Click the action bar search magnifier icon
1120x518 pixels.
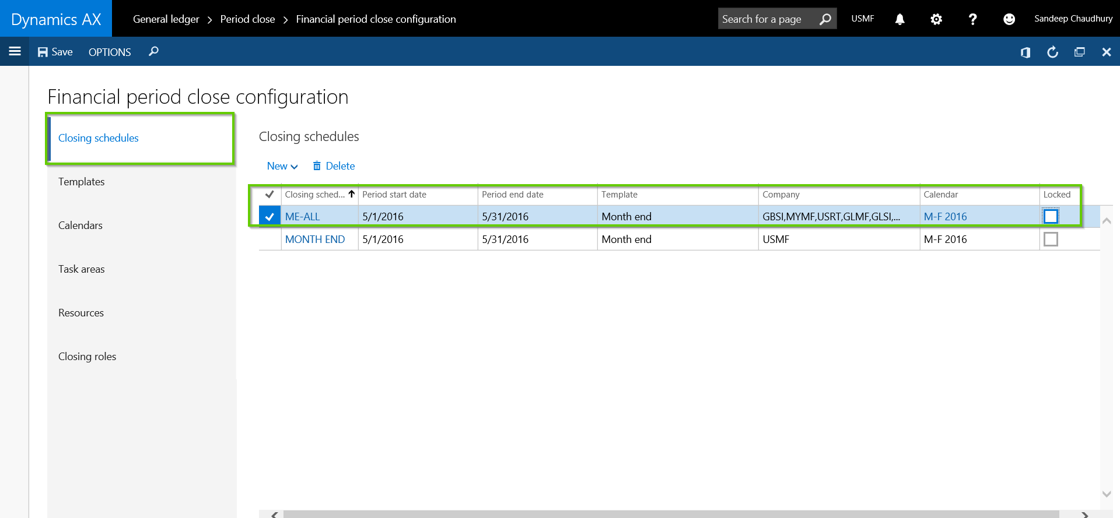(x=153, y=52)
